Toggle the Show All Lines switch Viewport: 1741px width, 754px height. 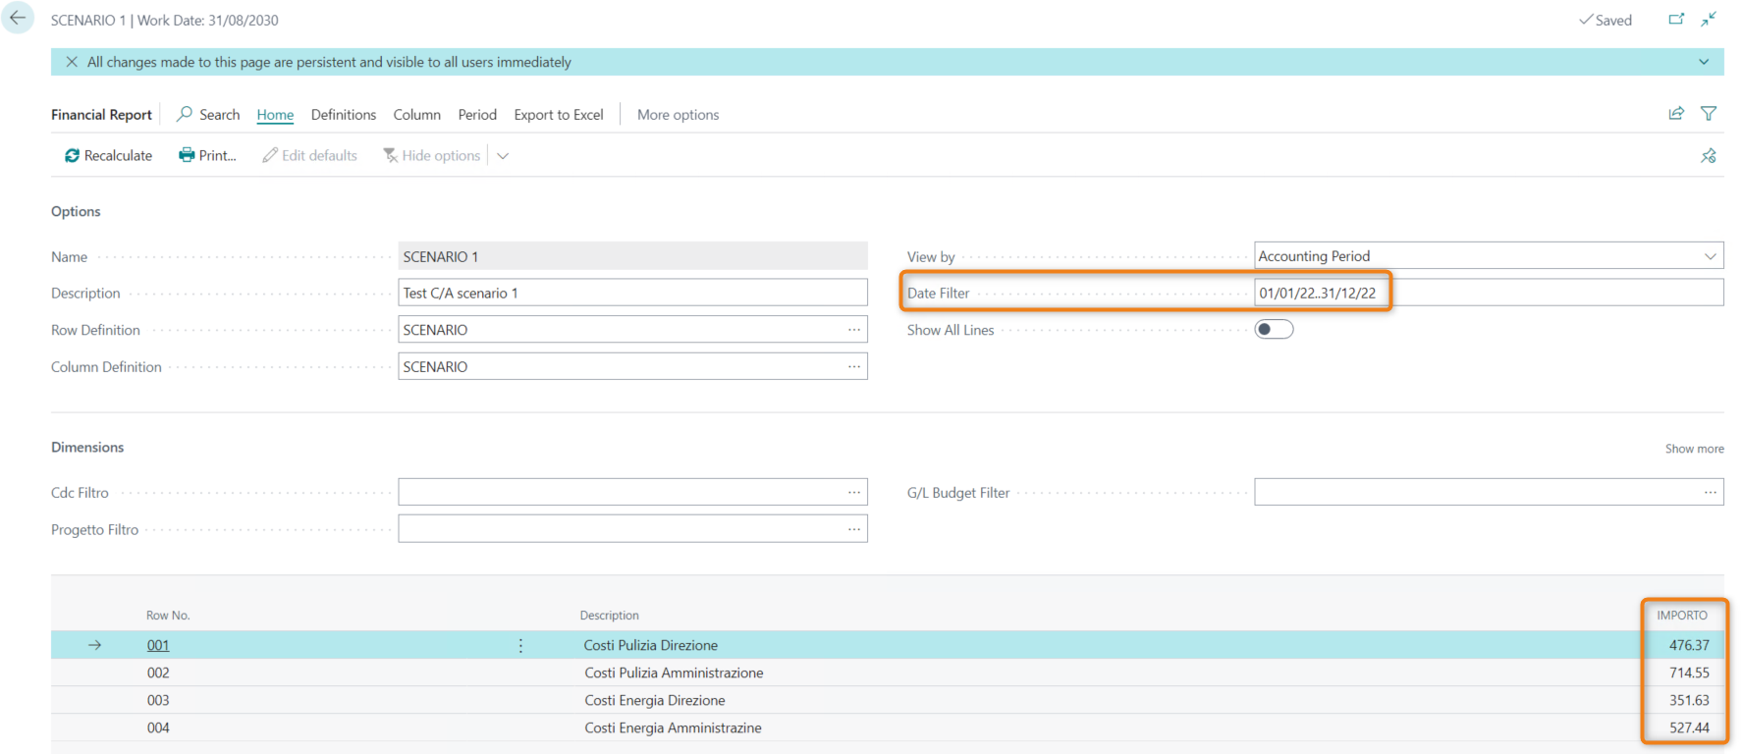coord(1274,329)
